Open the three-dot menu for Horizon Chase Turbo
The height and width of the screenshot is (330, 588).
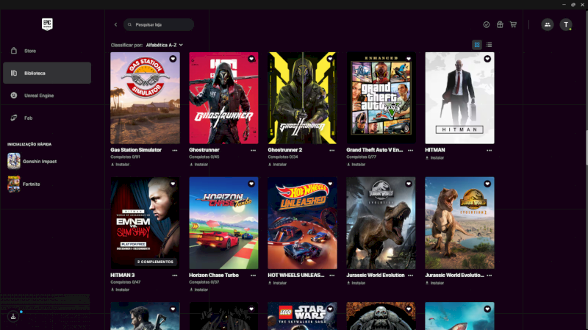point(253,275)
